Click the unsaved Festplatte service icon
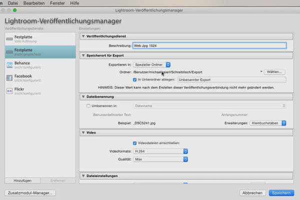The image size is (300, 200). 9,52
